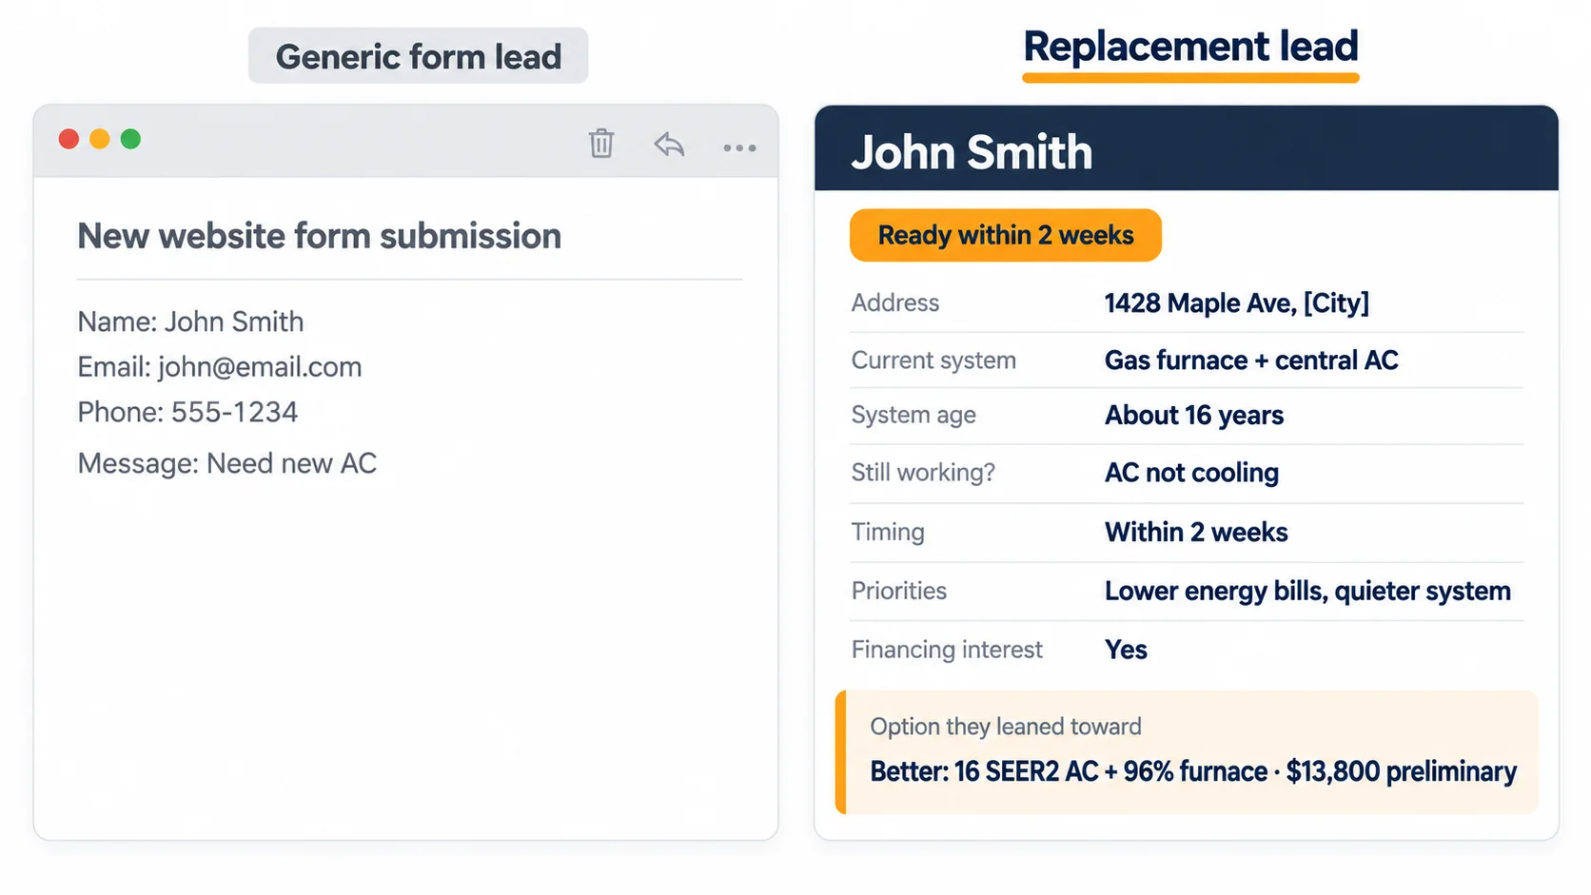Click 'Lower energy bills, quieter system' value

click(x=1307, y=591)
